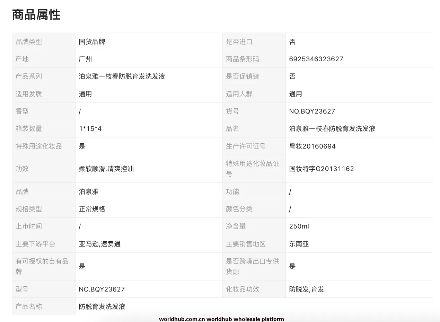The image size is (440, 322).
Task: Click the value 东南亚
Action: [x=299, y=244]
